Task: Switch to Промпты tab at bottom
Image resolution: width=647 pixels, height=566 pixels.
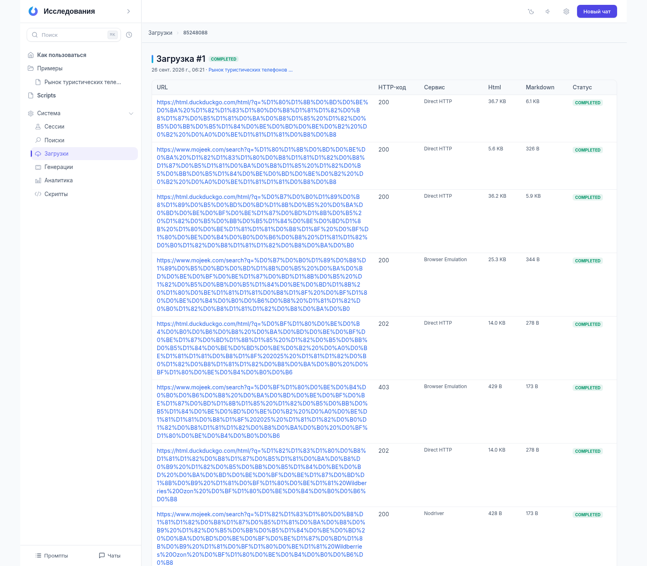Action: (x=51, y=555)
